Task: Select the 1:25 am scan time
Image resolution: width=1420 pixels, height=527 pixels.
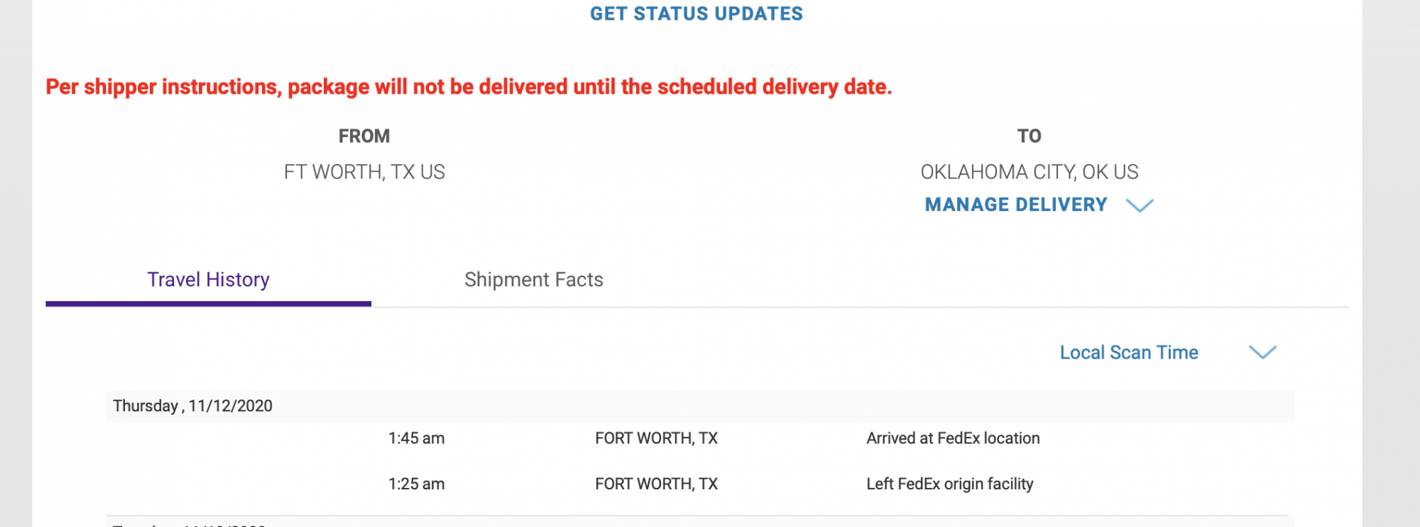Action: point(416,484)
